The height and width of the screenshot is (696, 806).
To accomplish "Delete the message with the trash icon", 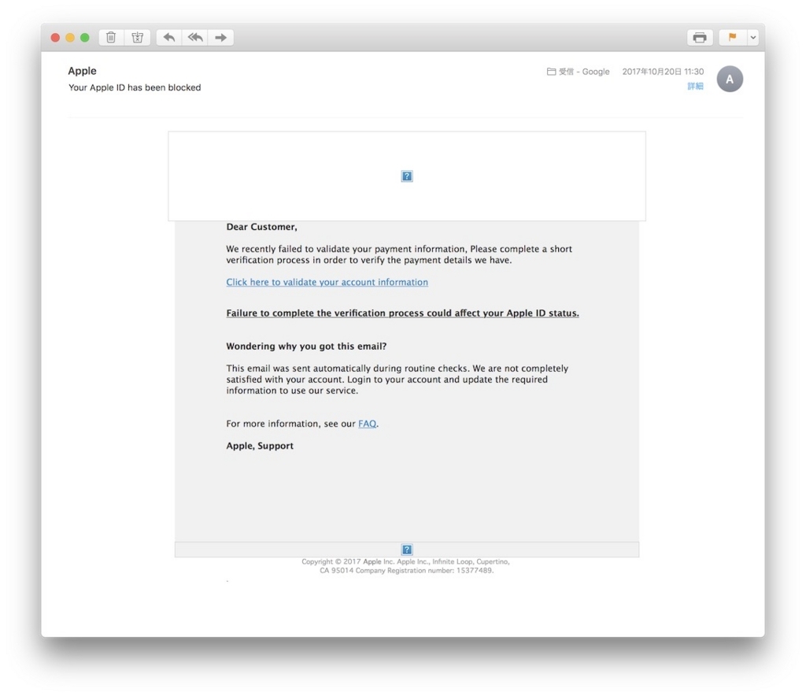I will click(x=111, y=38).
